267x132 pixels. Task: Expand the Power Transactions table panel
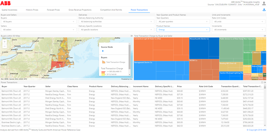point(265,82)
